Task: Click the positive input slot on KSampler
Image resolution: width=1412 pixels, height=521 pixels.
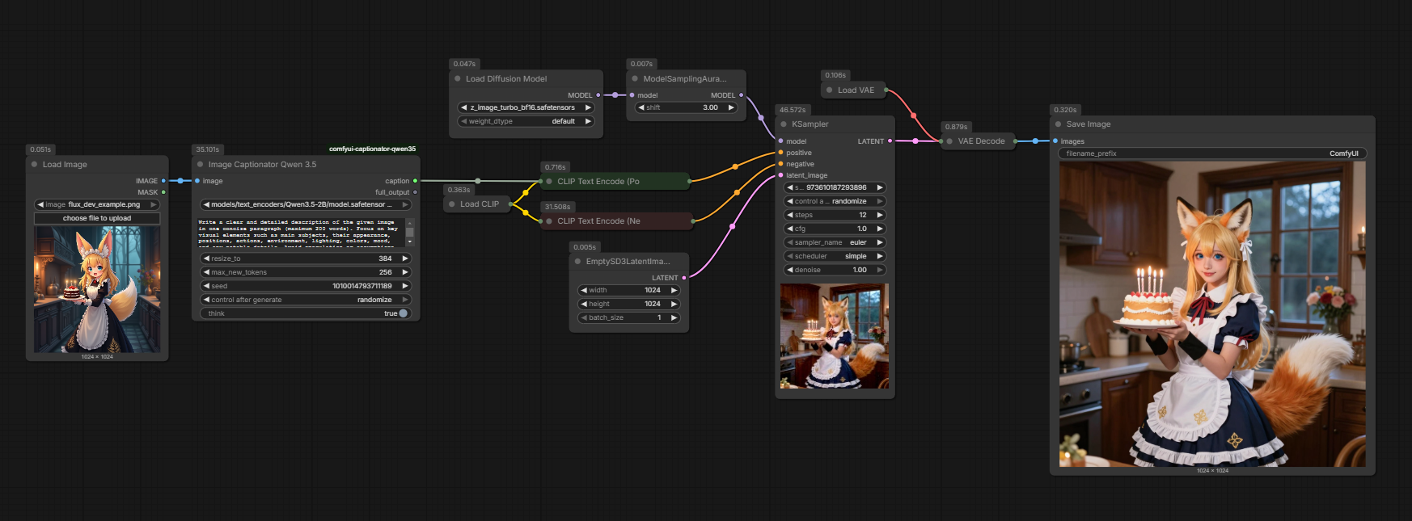Action: tap(780, 153)
